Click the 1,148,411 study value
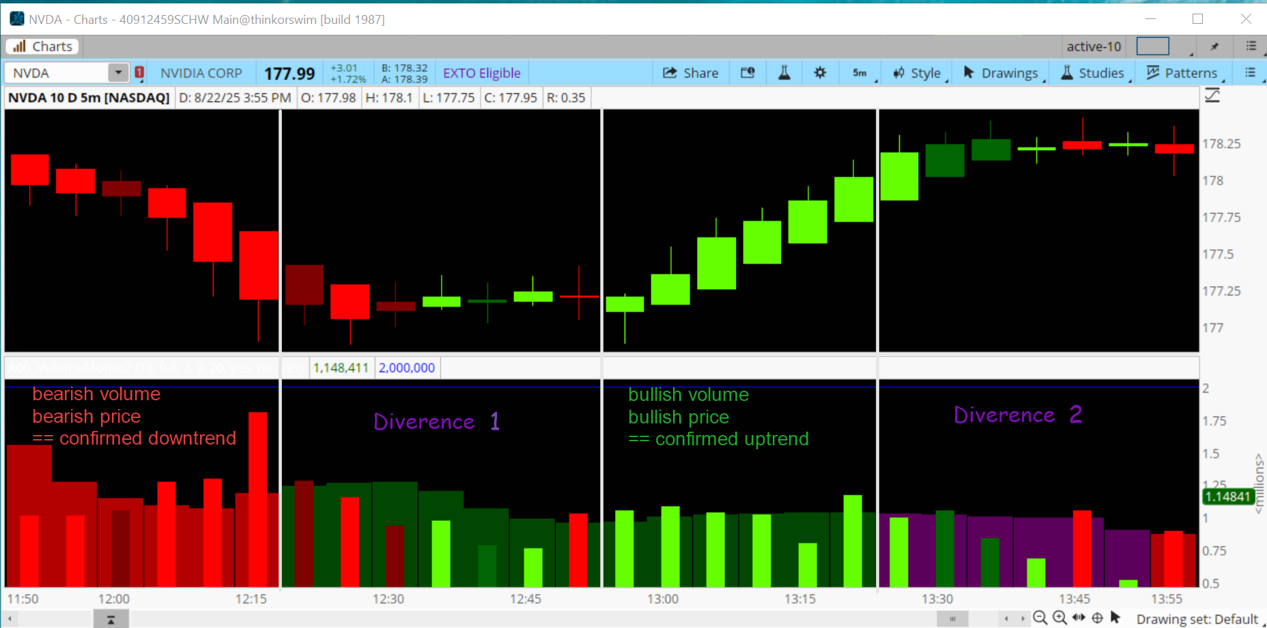The height and width of the screenshot is (628, 1267). (x=341, y=368)
